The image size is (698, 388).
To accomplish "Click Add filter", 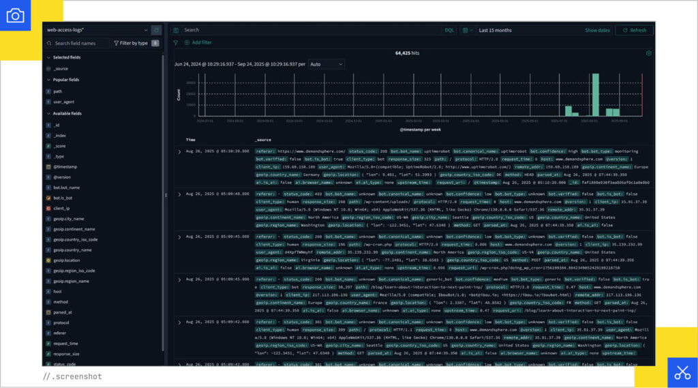I will tap(198, 43).
